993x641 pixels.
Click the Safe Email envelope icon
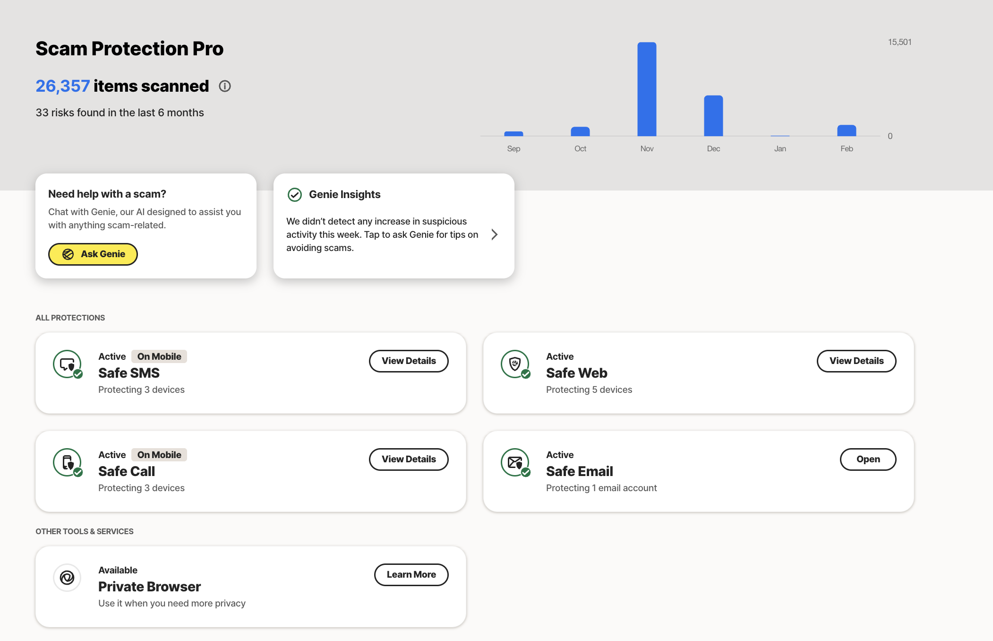click(515, 462)
